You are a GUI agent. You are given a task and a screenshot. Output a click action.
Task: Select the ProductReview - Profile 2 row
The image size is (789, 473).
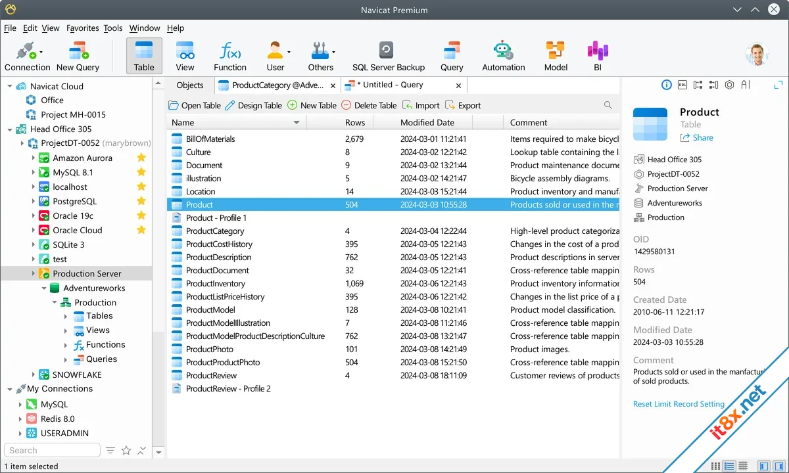[x=393, y=389]
